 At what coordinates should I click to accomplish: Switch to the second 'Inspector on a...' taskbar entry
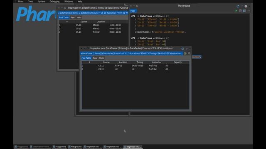[113, 147]
